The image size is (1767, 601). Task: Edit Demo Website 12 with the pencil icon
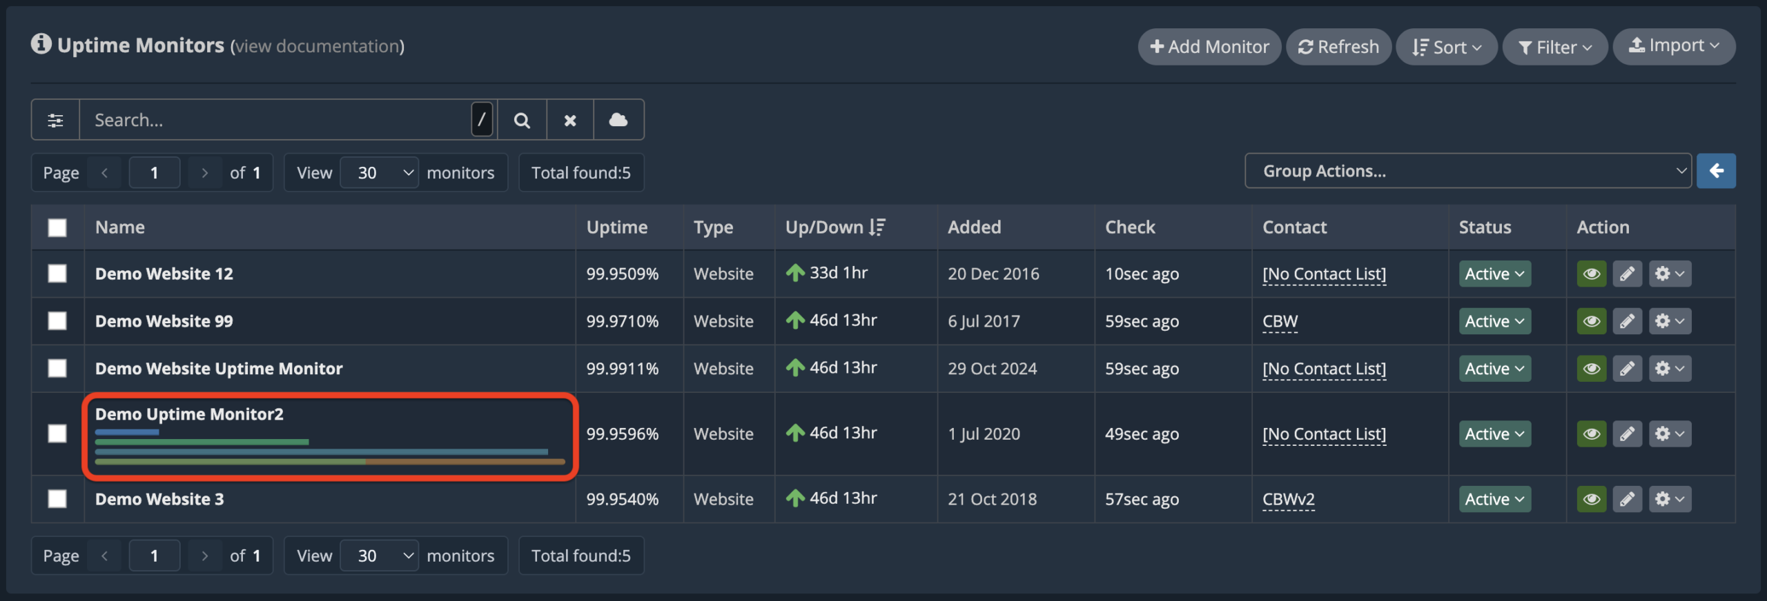[1627, 274]
